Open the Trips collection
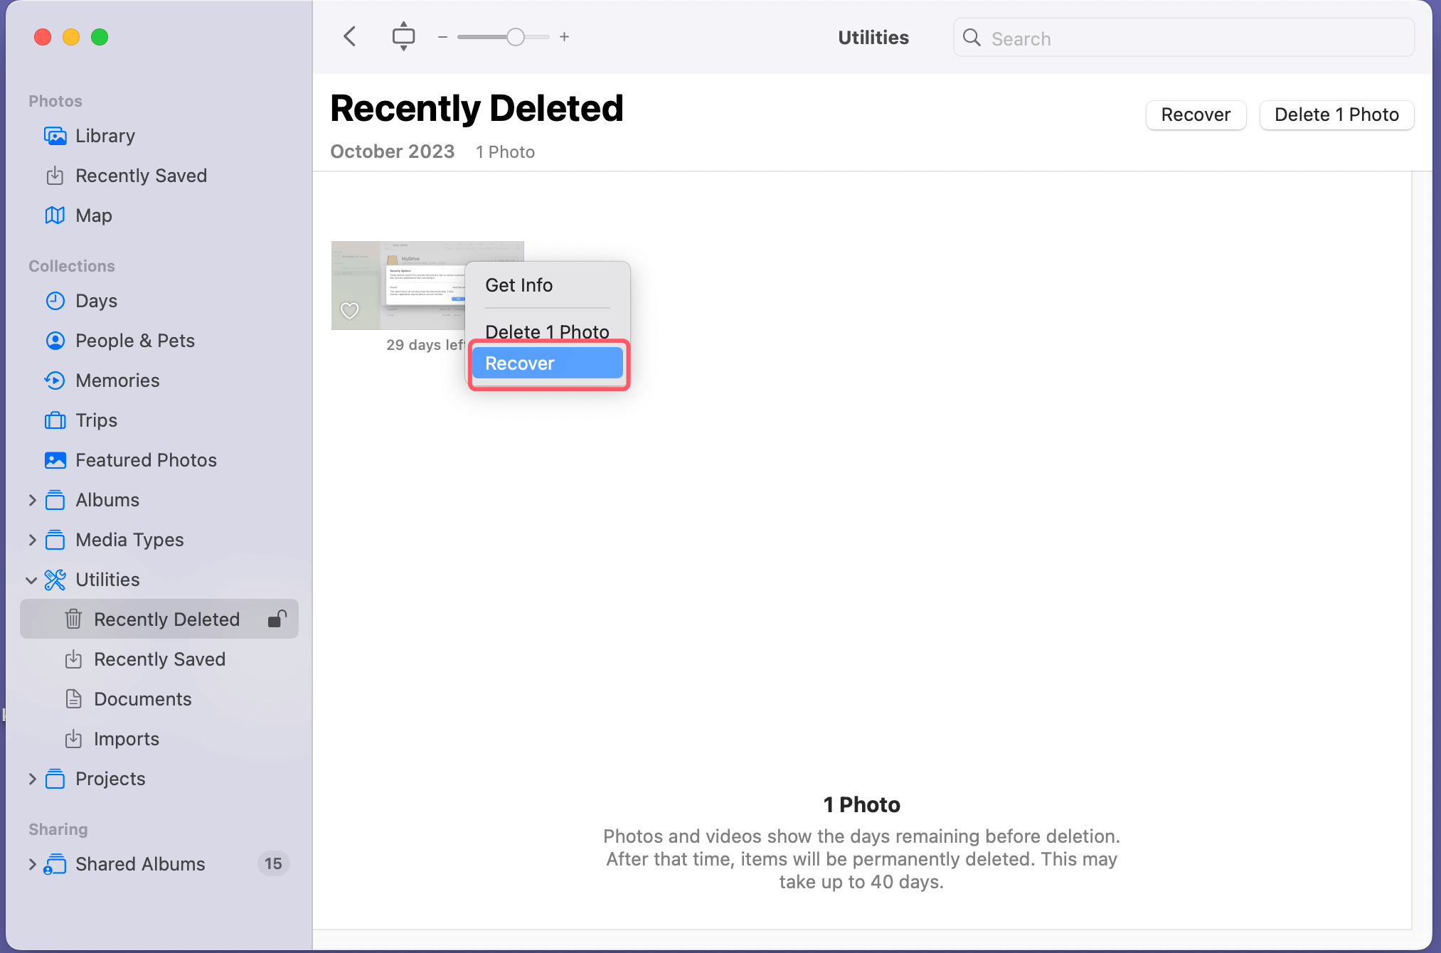1441x953 pixels. (97, 420)
